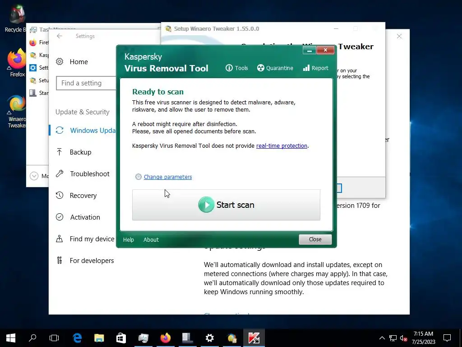Open network status tray icon
This screenshot has height=347, width=462.
(393, 338)
